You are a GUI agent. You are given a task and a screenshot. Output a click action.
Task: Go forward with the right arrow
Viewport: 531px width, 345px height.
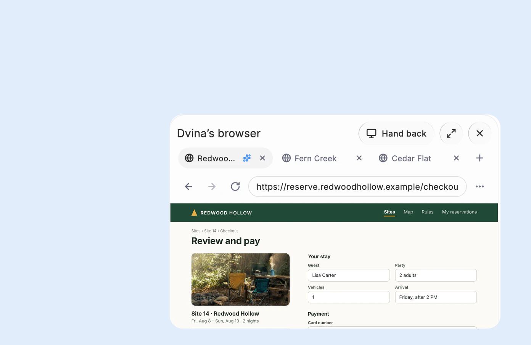tap(212, 187)
